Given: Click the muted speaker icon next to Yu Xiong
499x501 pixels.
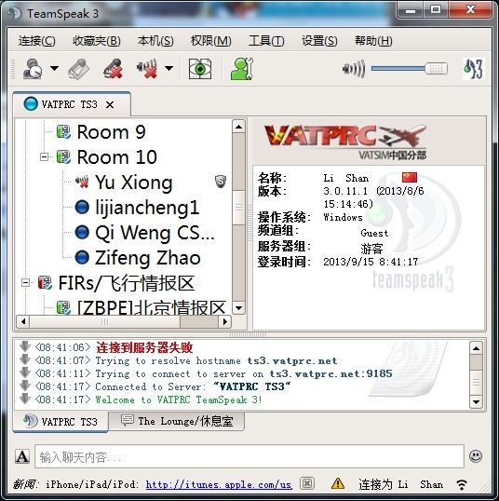Looking at the screenshot, I should click(x=82, y=183).
